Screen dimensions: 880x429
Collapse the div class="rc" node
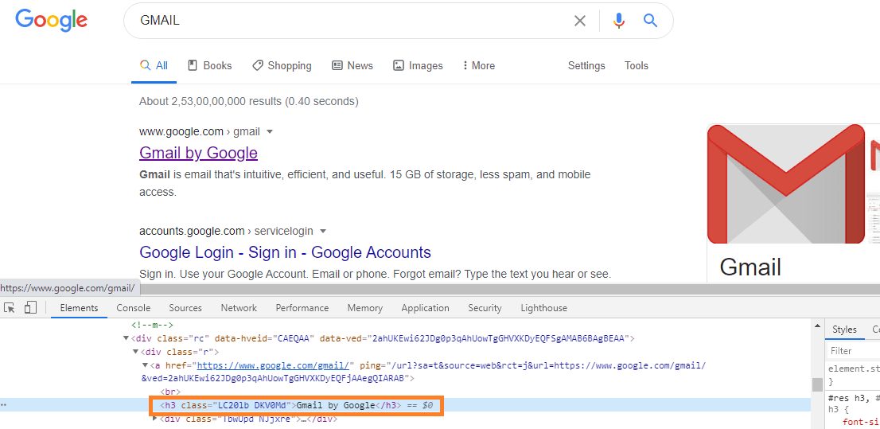click(127, 338)
